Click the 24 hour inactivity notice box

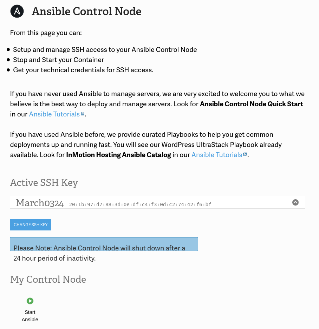tap(104, 244)
